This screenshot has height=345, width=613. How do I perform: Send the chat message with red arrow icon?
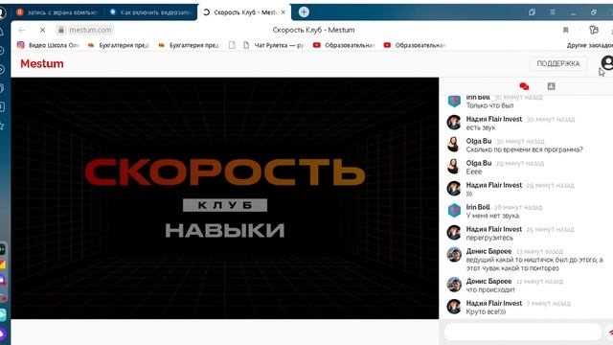point(610,333)
